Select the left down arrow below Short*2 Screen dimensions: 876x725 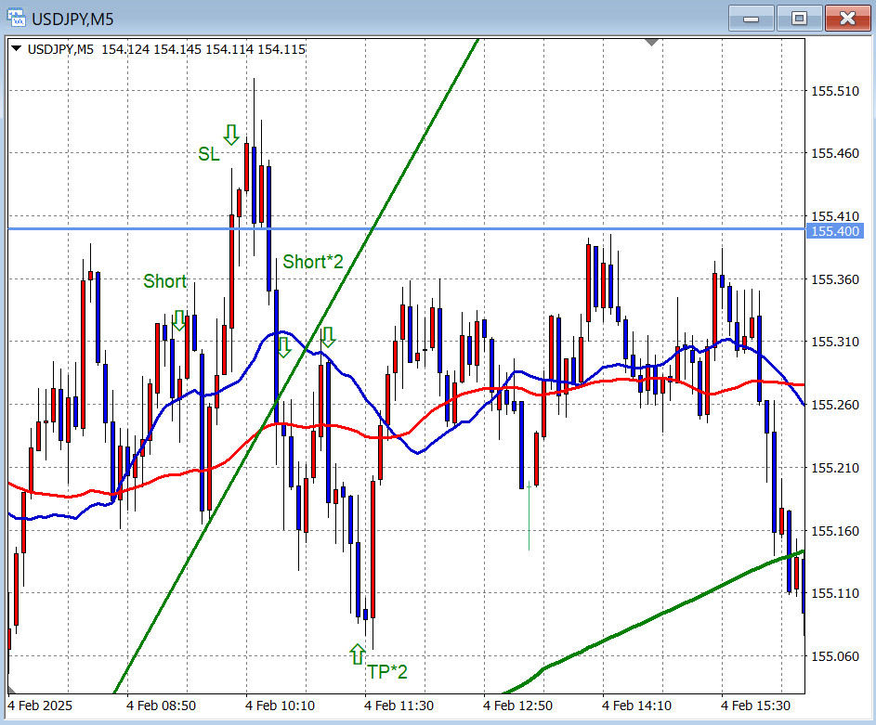(284, 347)
